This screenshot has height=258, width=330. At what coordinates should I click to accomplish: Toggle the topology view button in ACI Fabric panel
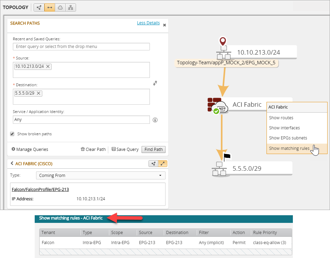pyautogui.click(x=153, y=163)
